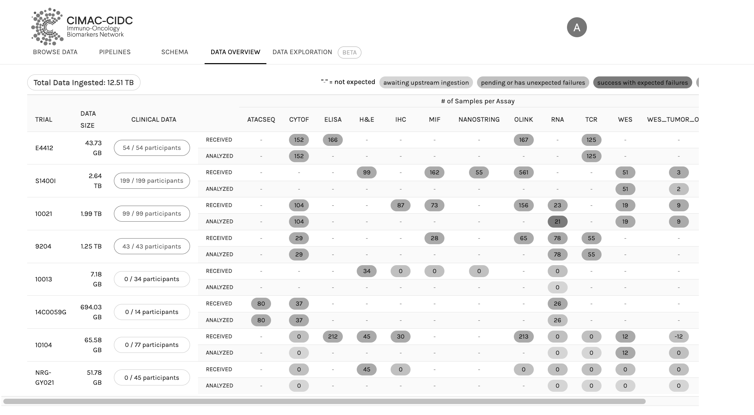This screenshot has width=754, height=415.
Task: Open 10013 0 / 34 participants button
Action: (152, 279)
